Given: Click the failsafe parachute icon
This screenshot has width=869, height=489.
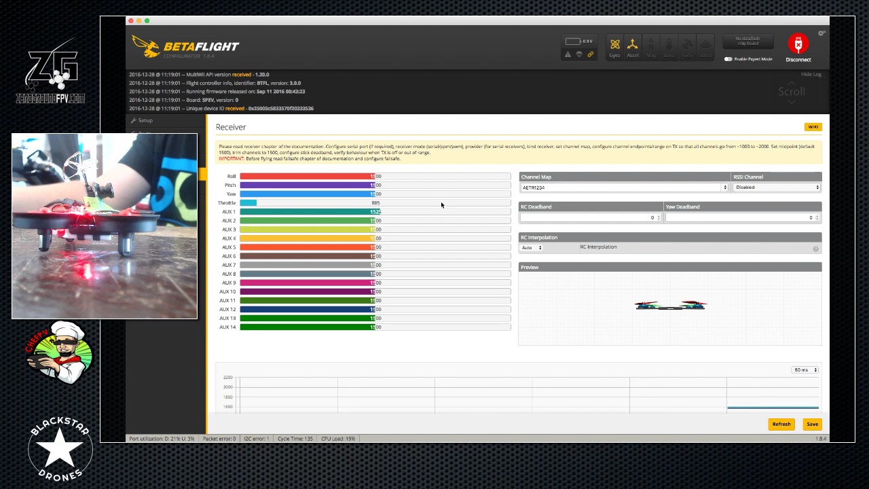Looking at the screenshot, I should click(x=579, y=54).
